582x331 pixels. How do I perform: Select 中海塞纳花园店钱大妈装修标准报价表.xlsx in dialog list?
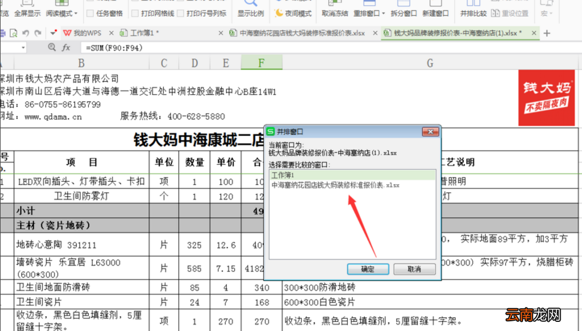[352, 185]
